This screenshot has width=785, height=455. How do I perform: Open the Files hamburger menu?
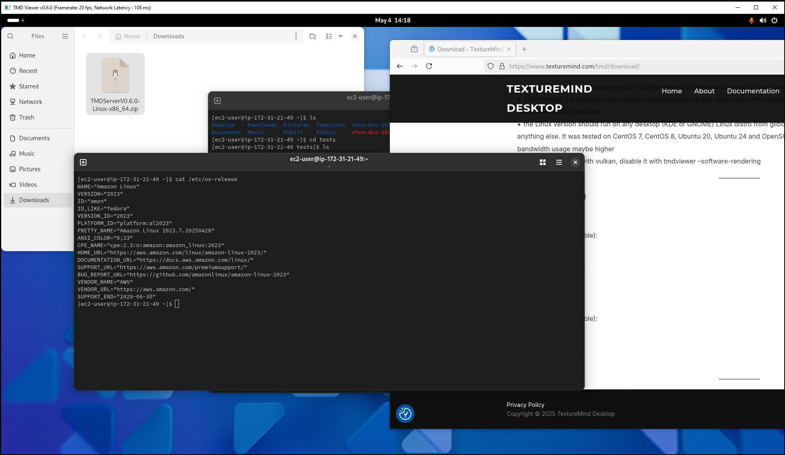(65, 36)
